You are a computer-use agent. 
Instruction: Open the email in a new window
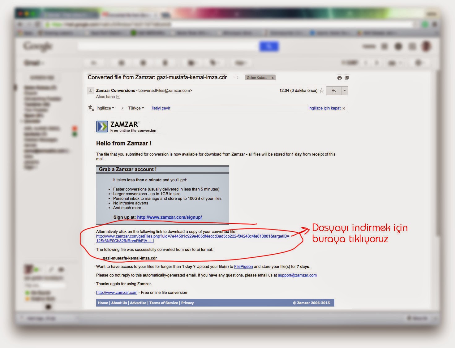[x=347, y=78]
